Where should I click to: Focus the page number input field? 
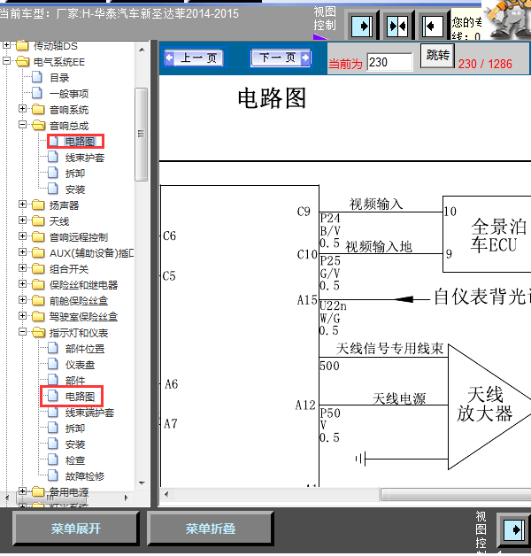pyautogui.click(x=390, y=62)
